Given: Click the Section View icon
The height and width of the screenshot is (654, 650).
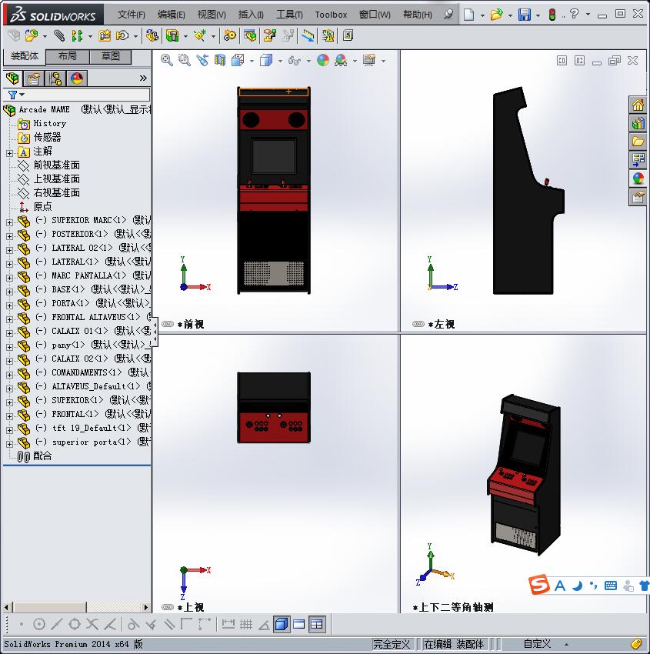Looking at the screenshot, I should click(x=220, y=61).
